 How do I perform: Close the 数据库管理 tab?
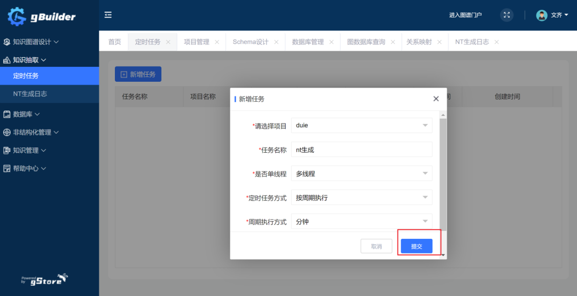point(332,42)
